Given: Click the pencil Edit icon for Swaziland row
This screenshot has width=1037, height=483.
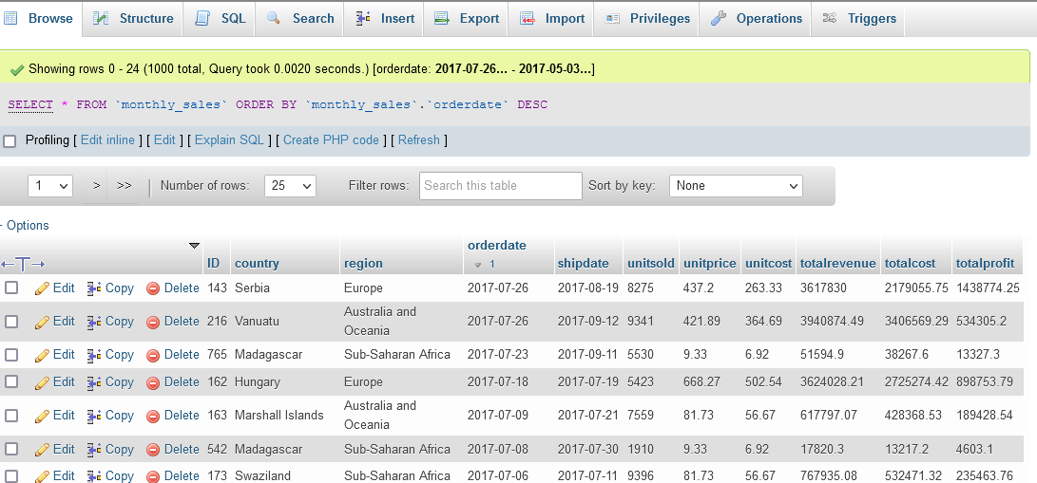Looking at the screenshot, I should click(43, 475).
